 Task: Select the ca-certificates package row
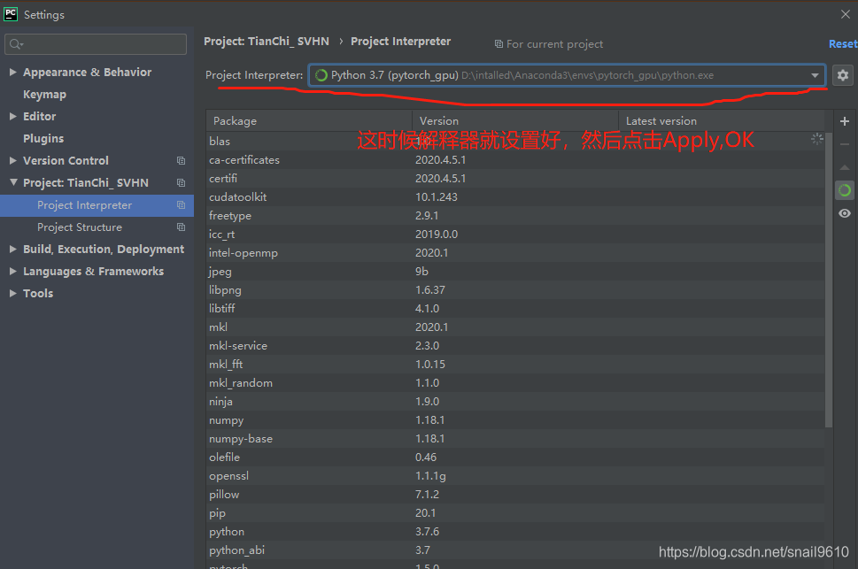point(515,160)
